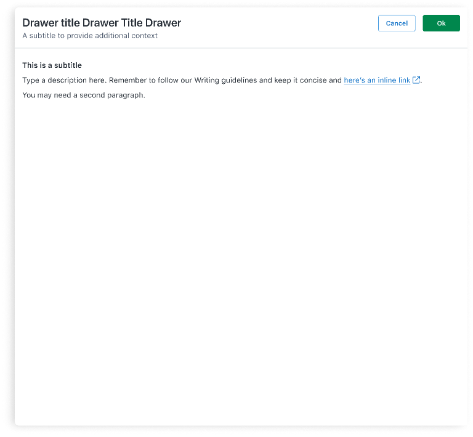
Task: Click the Cancel button
Action: (x=397, y=23)
